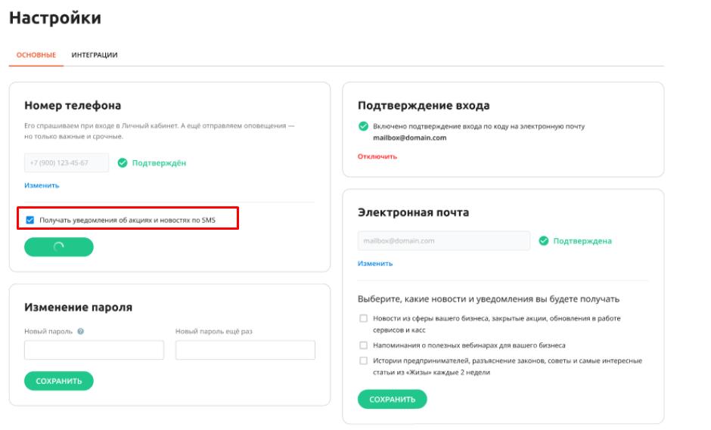Click Изменить link under phone number
This screenshot has height=430, width=711.
click(42, 185)
